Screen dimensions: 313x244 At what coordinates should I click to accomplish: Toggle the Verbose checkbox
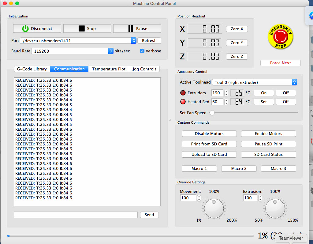[x=142, y=51]
